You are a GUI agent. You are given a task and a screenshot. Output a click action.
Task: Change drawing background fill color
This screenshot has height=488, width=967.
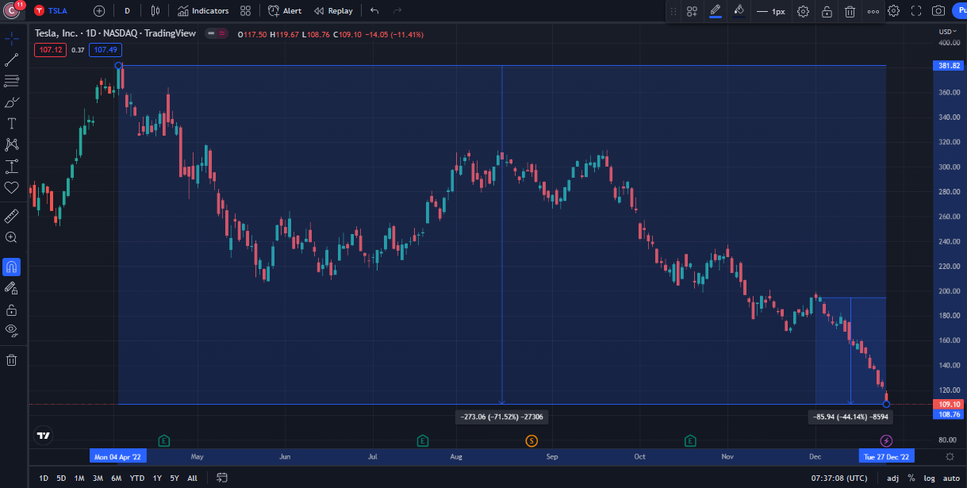click(x=739, y=11)
